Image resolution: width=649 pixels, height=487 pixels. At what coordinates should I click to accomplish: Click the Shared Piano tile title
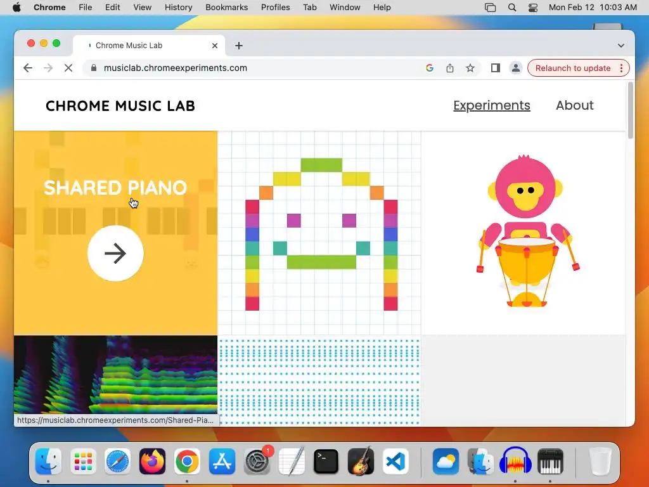point(115,188)
